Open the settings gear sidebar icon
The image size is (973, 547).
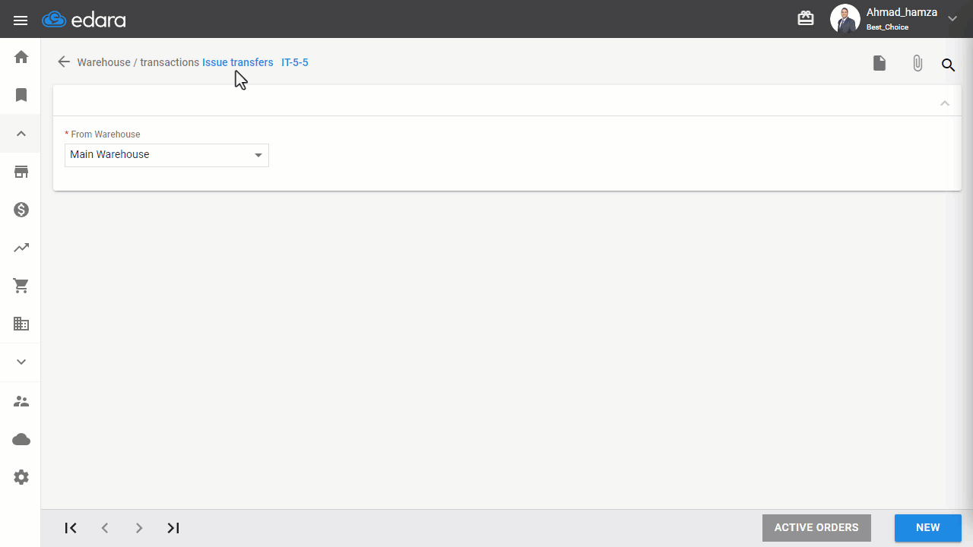click(21, 477)
